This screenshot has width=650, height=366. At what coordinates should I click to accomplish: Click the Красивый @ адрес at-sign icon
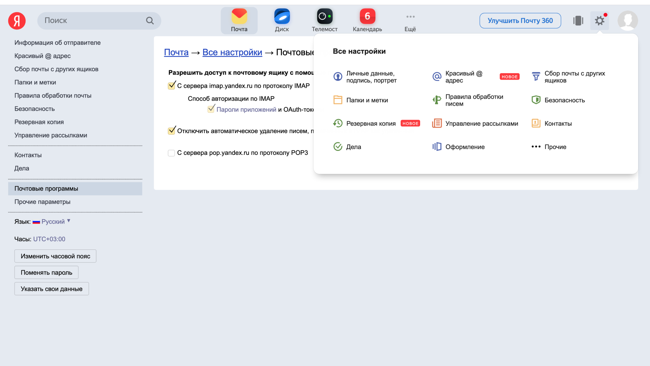click(x=437, y=77)
